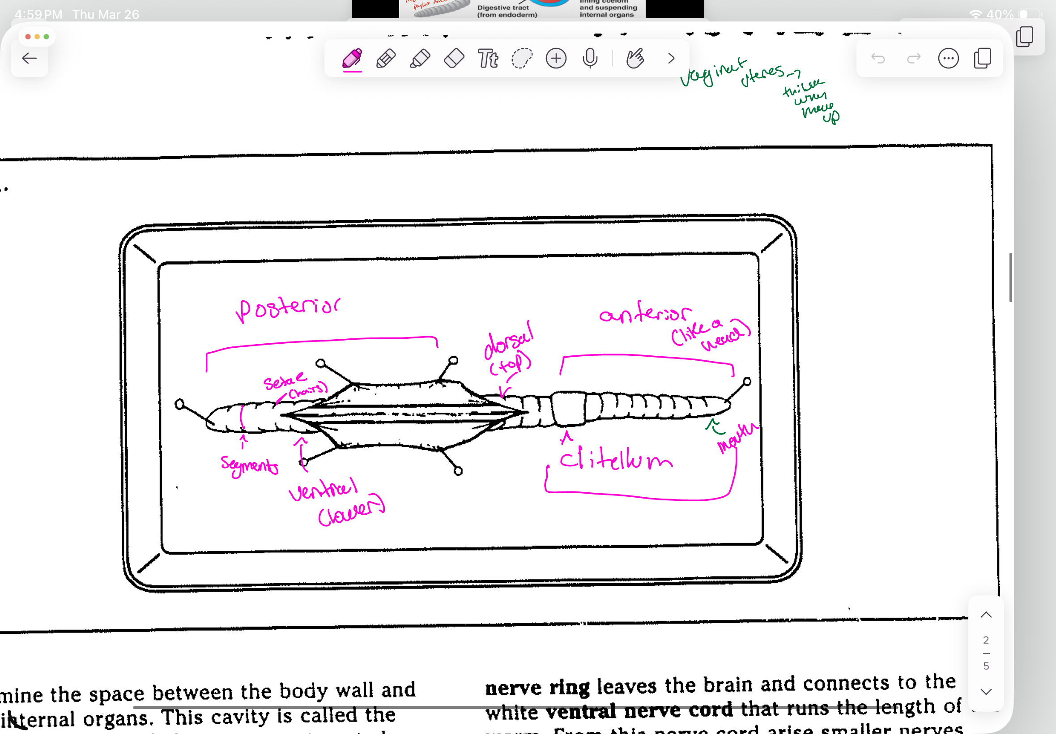Tap the window controls three dots
This screenshot has height=734, width=1056.
coord(37,37)
